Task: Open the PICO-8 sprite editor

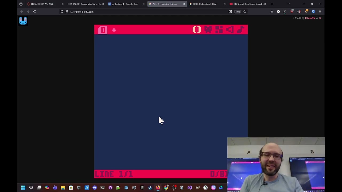Action: [x=208, y=30]
